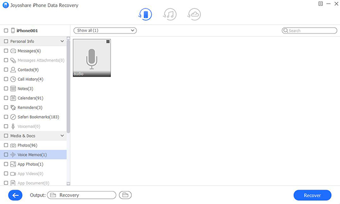Collapse the Personal Info section chevron
Image resolution: width=340 pixels, height=204 pixels.
[x=62, y=41]
